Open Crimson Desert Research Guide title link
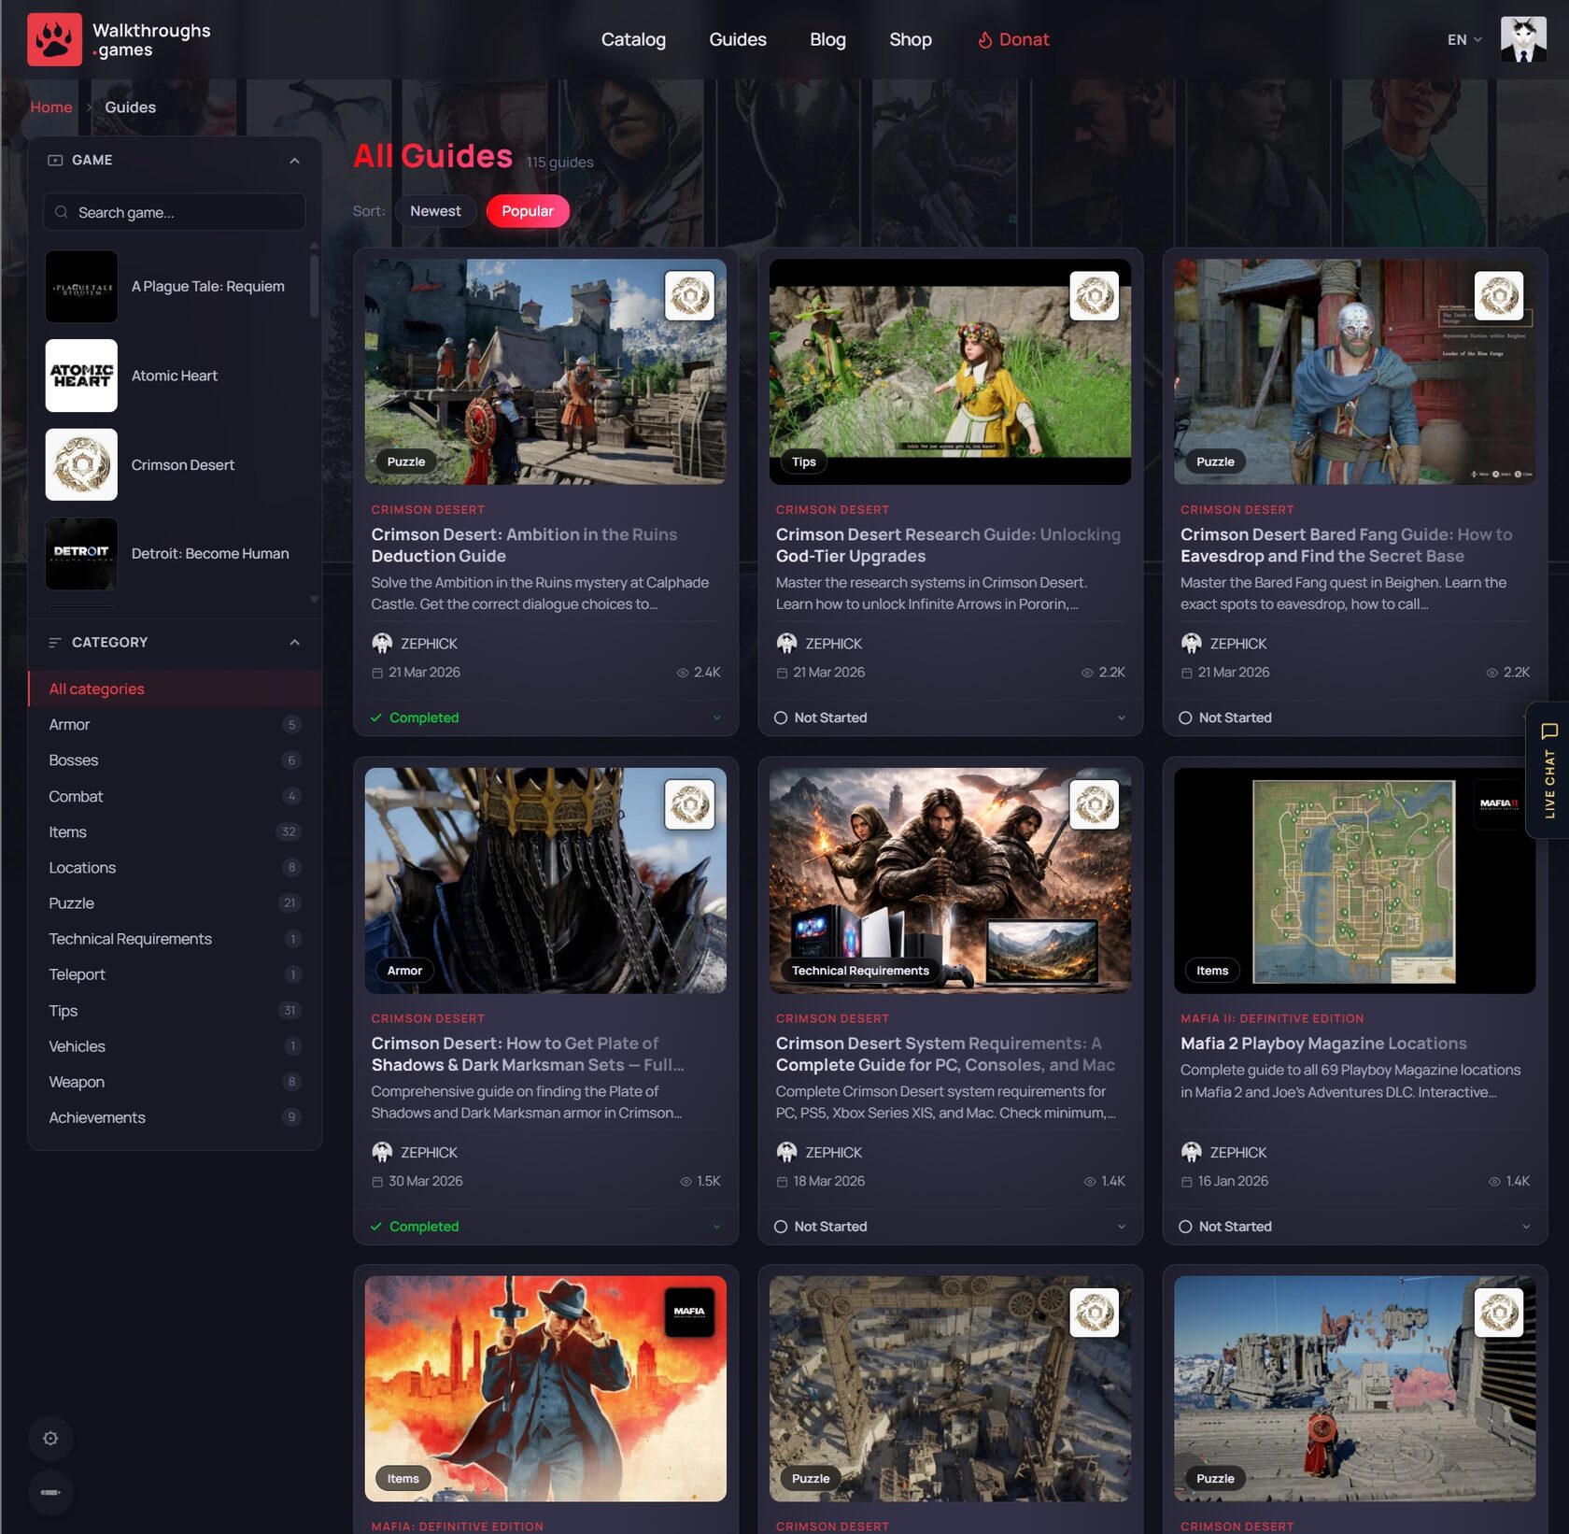The image size is (1569, 1534). pos(948,546)
